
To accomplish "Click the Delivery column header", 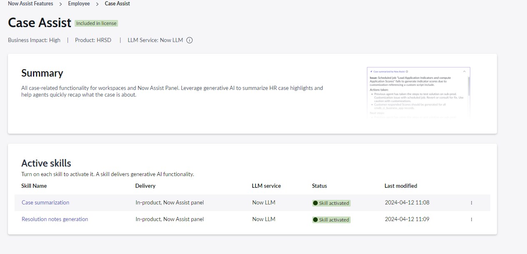I will [146, 186].
